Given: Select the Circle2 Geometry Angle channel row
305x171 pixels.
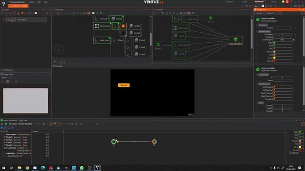Looking at the screenshot, I should click(18, 145).
